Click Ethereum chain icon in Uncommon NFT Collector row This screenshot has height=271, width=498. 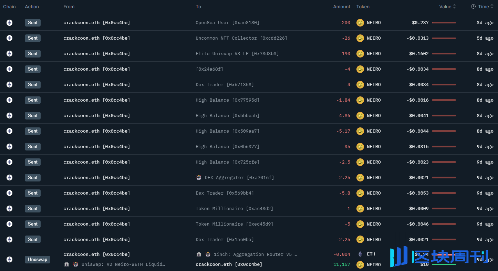pos(9,38)
